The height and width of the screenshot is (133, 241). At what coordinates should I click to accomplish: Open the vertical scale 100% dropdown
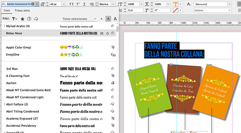[x=142, y=4]
